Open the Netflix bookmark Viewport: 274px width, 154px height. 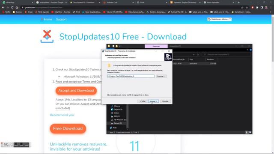[x=6, y=12]
